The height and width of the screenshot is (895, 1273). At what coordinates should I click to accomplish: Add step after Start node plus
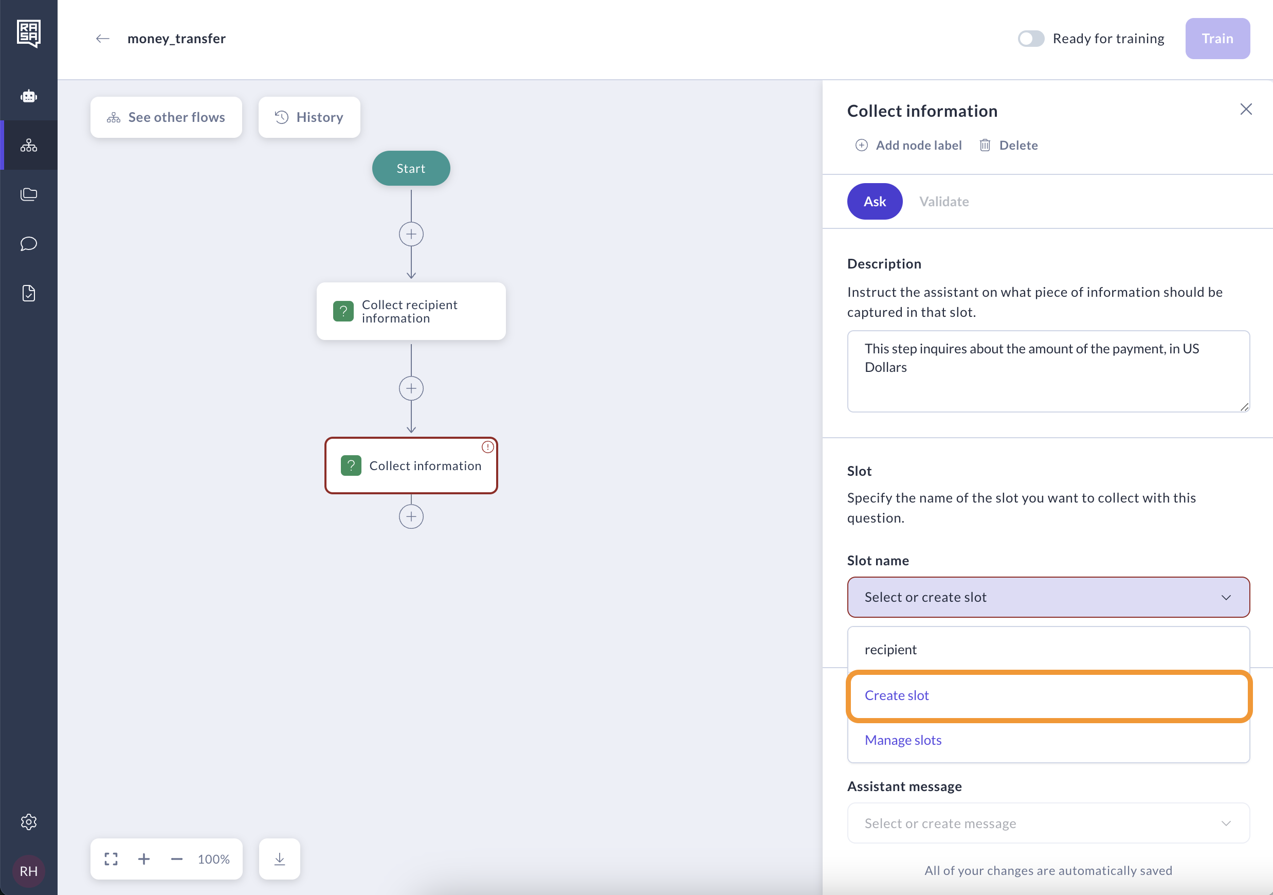tap(411, 234)
